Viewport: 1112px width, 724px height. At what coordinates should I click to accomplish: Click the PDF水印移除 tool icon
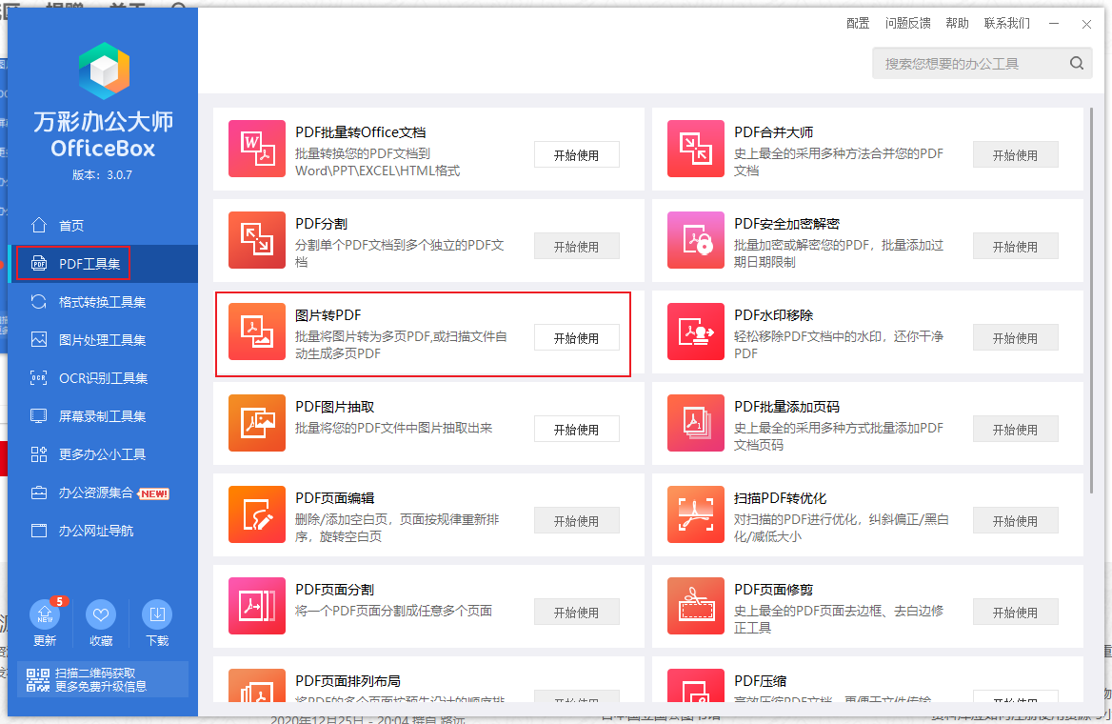(x=696, y=332)
